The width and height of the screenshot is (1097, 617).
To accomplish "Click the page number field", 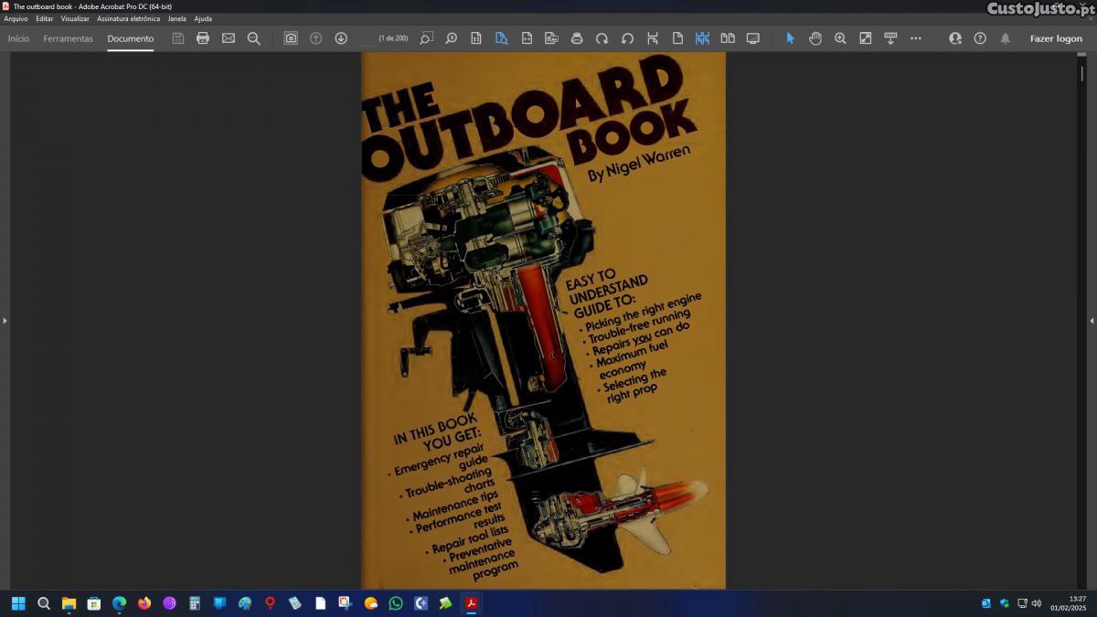I will point(367,38).
